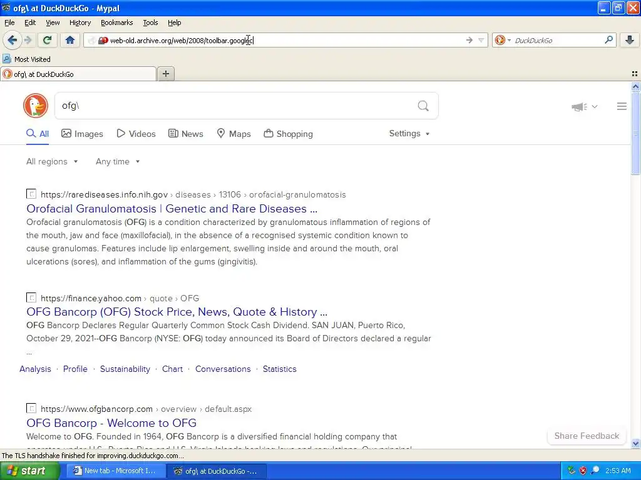Expand the All regions filter
This screenshot has width=641, height=480.
point(52,162)
